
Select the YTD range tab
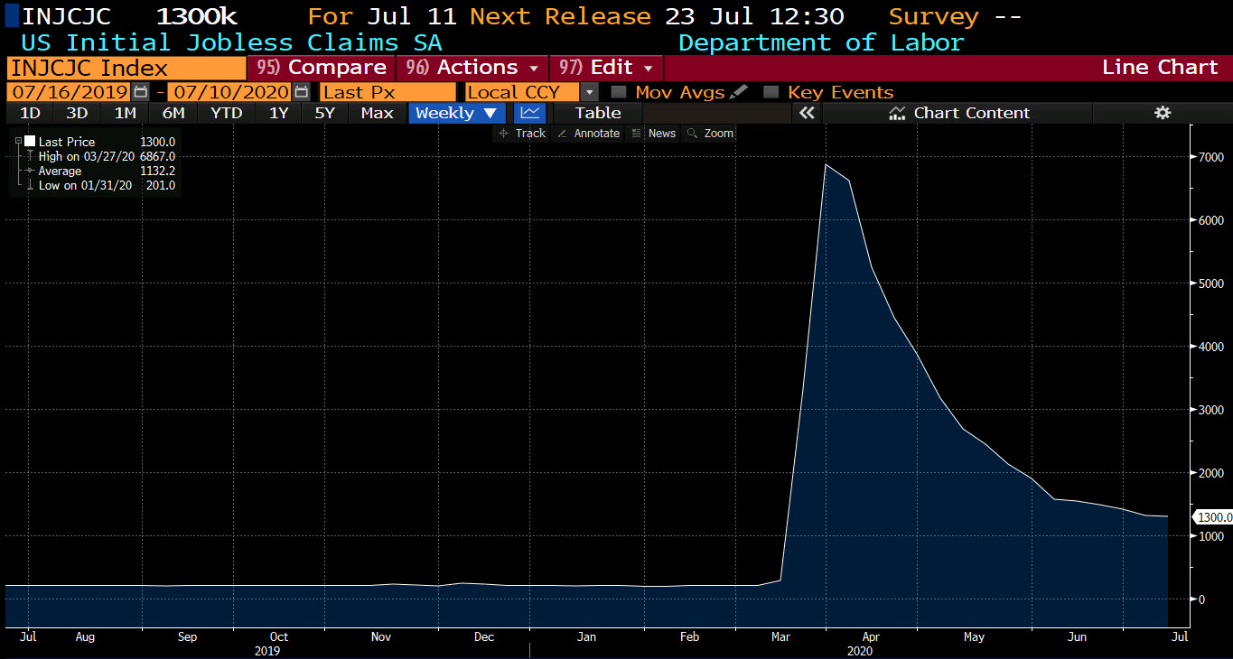click(226, 113)
